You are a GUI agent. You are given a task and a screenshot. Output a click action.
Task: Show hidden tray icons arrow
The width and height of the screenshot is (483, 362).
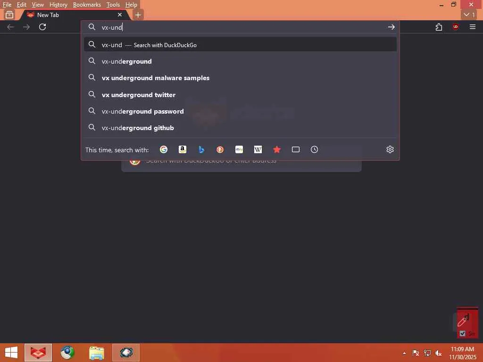[404, 353]
